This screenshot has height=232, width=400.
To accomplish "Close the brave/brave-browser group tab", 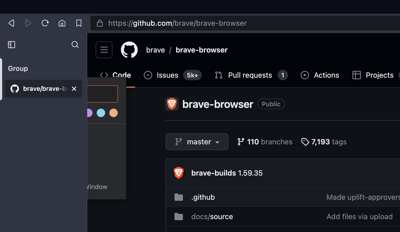I will point(74,89).
